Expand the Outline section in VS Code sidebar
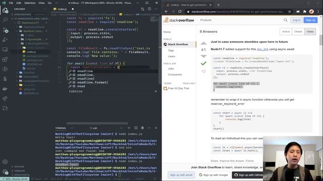The image size is (323, 181). [x=19, y=166]
